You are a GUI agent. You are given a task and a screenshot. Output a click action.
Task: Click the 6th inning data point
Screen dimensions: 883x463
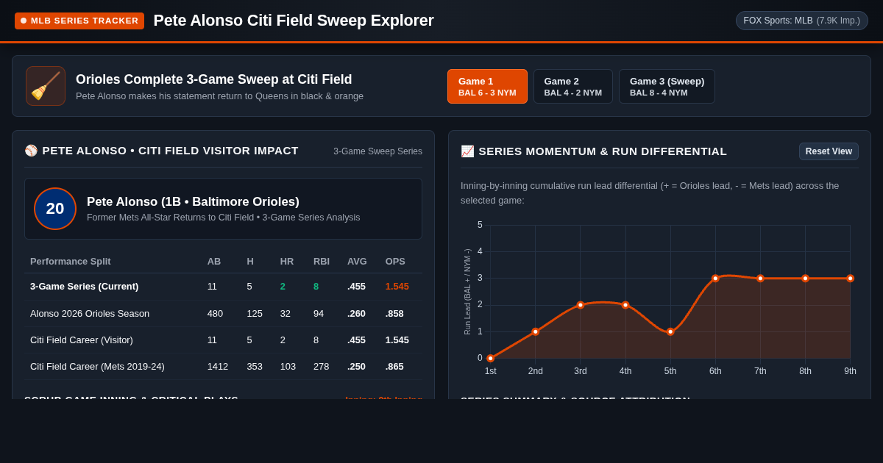click(715, 279)
